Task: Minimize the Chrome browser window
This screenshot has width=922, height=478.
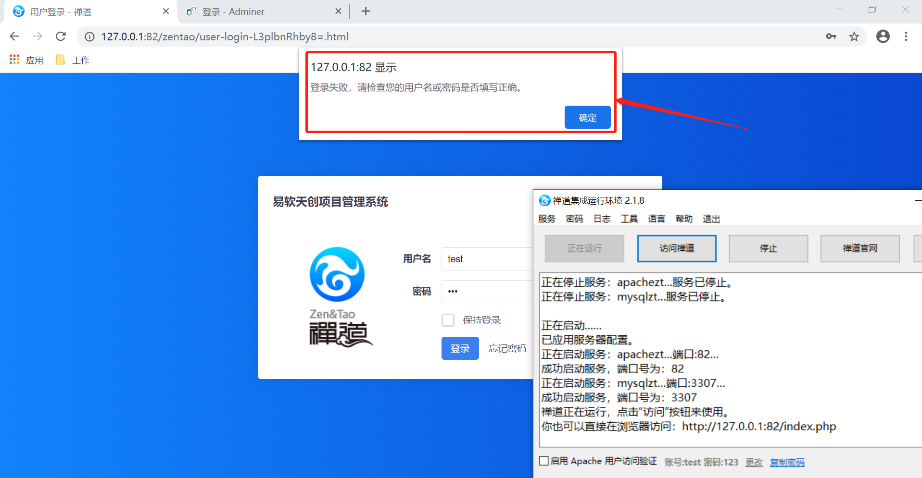Action: (x=840, y=10)
